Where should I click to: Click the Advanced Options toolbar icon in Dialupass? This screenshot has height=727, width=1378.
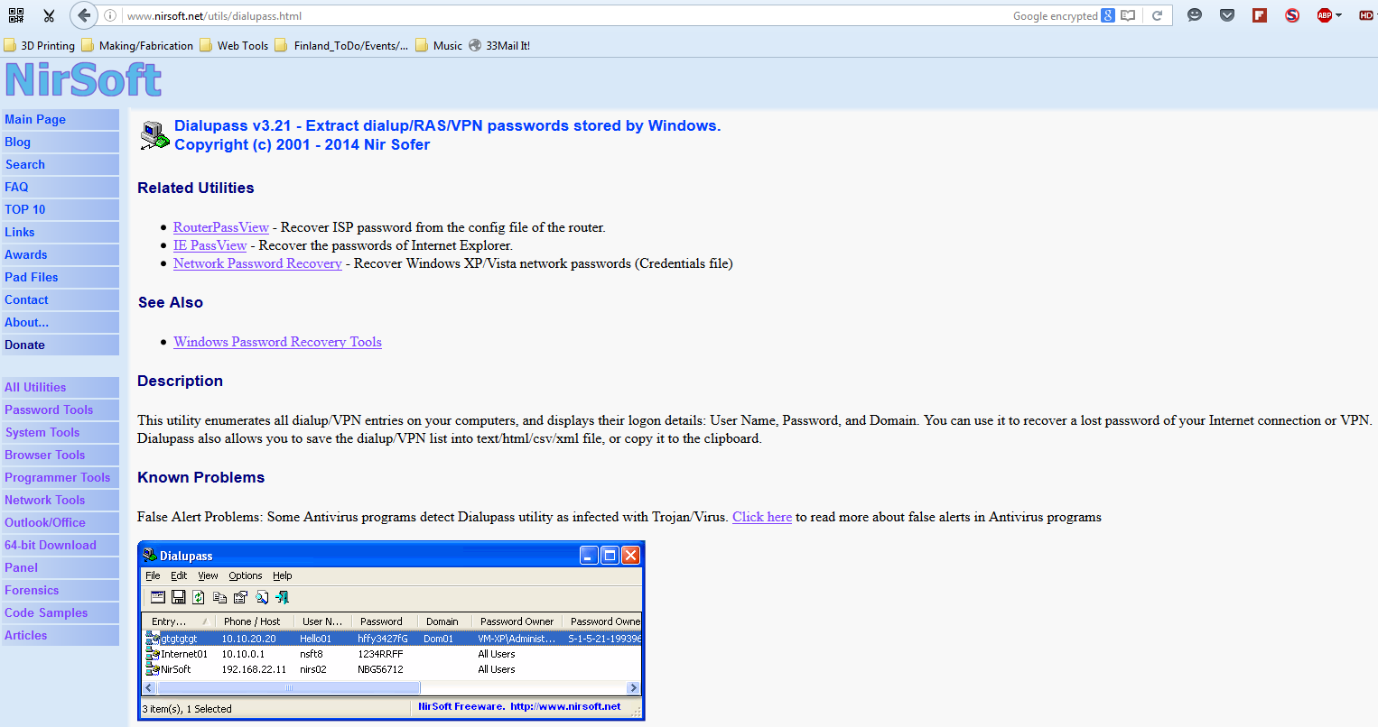coord(158,597)
